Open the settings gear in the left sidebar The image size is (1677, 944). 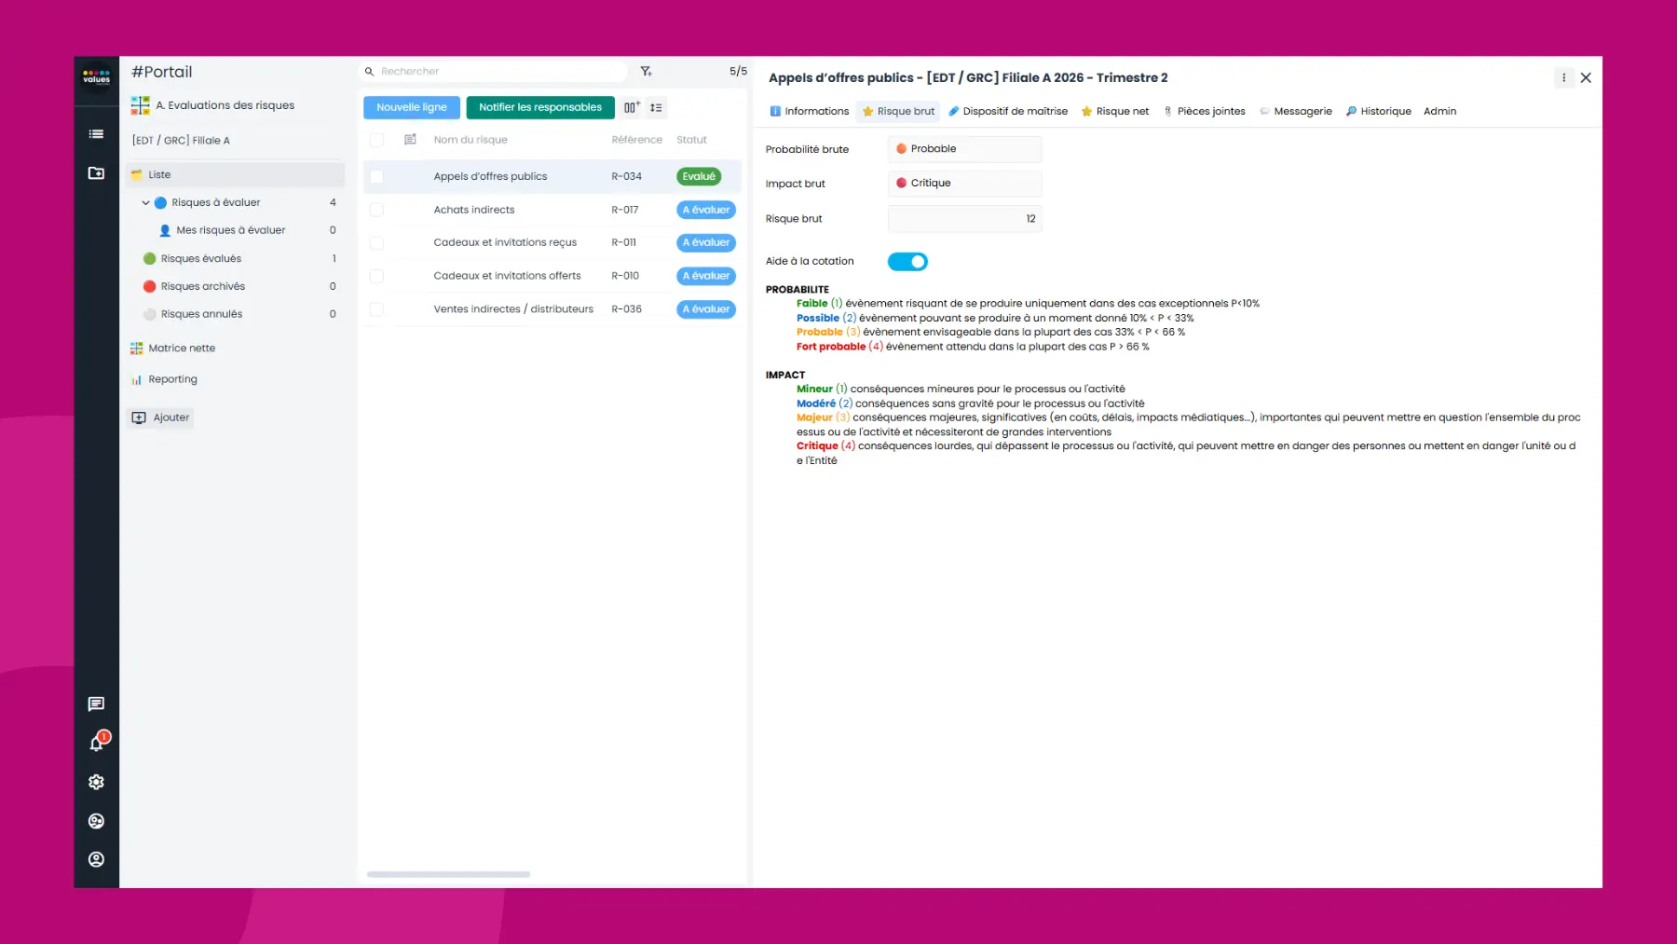[x=96, y=782]
